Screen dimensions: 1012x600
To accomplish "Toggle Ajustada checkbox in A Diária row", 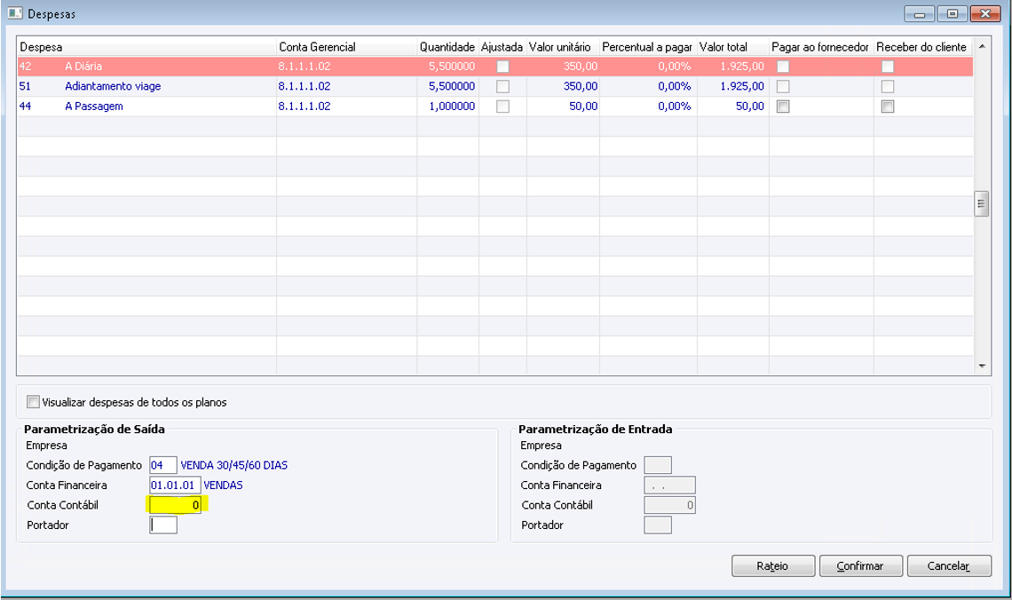I will (502, 67).
